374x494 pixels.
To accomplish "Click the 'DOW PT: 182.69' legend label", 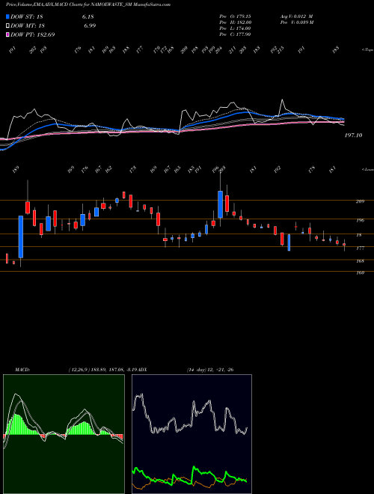I will pos(33,34).
